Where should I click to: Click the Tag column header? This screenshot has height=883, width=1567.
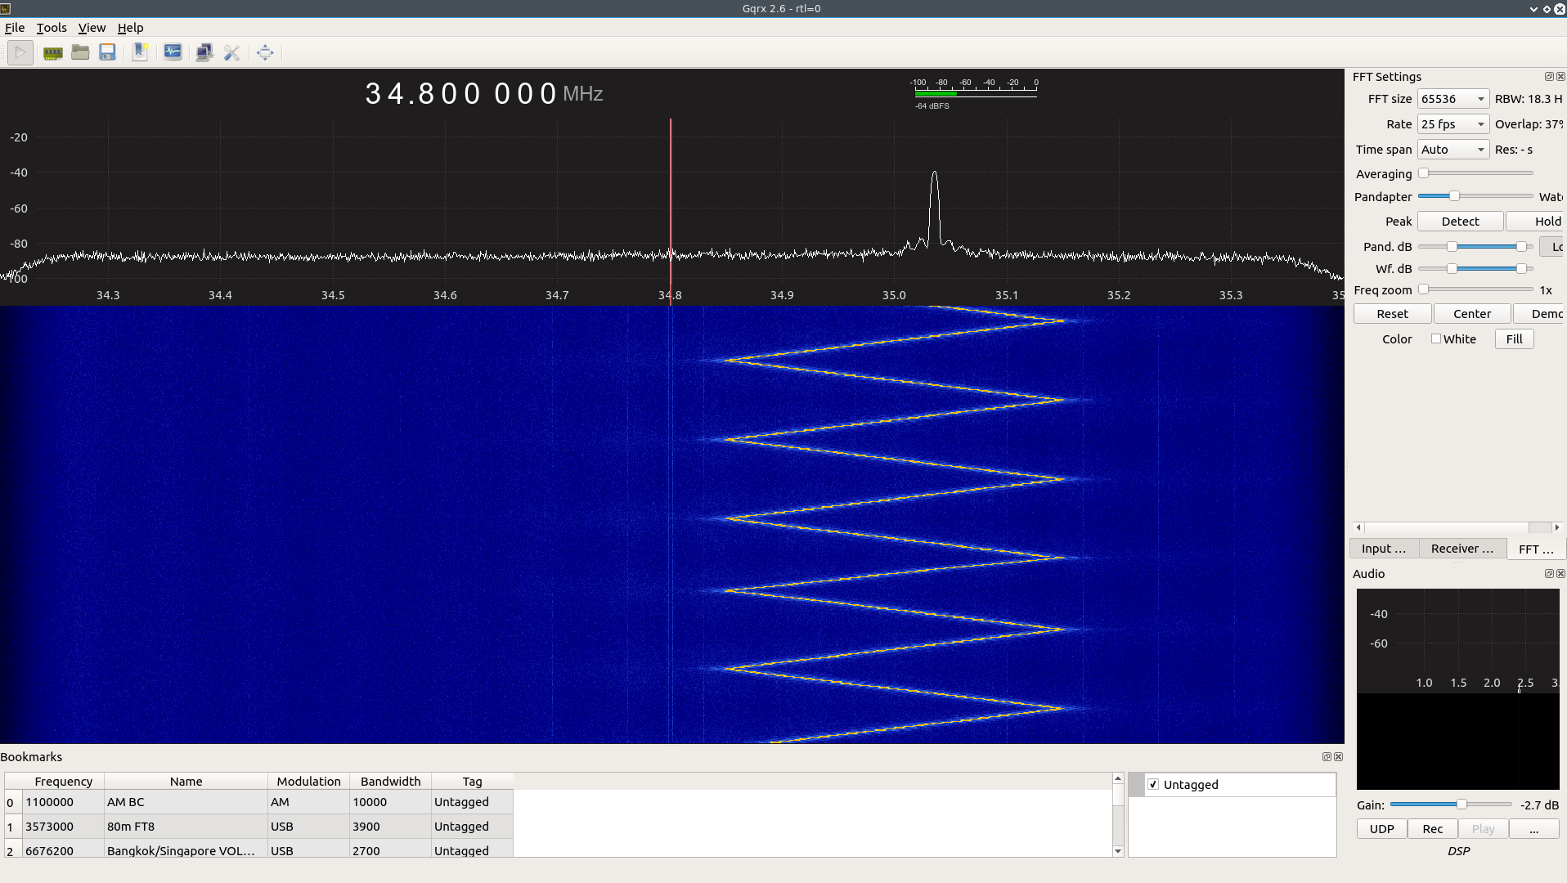tap(472, 782)
